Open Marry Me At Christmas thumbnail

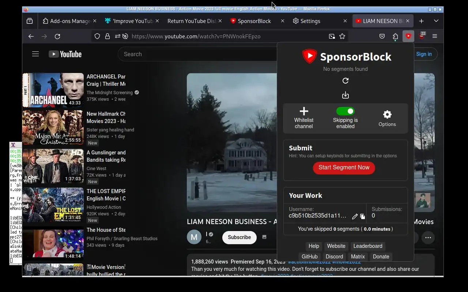53,127
